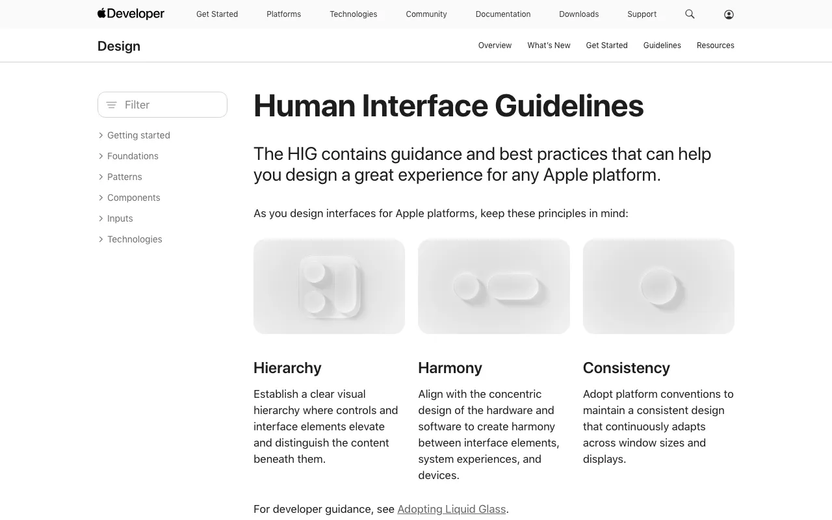Click the 'Establish a clear visual' paragraph

pyautogui.click(x=326, y=426)
